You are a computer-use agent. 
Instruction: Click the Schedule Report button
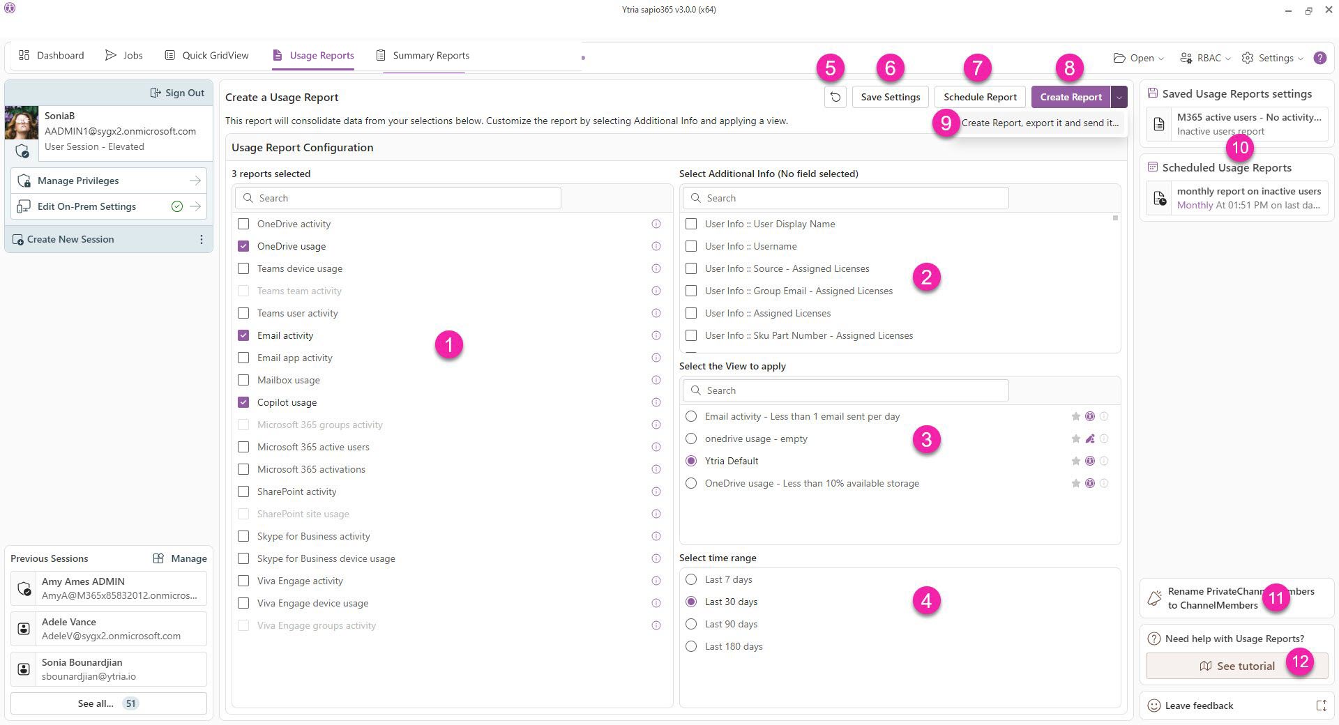980,97
